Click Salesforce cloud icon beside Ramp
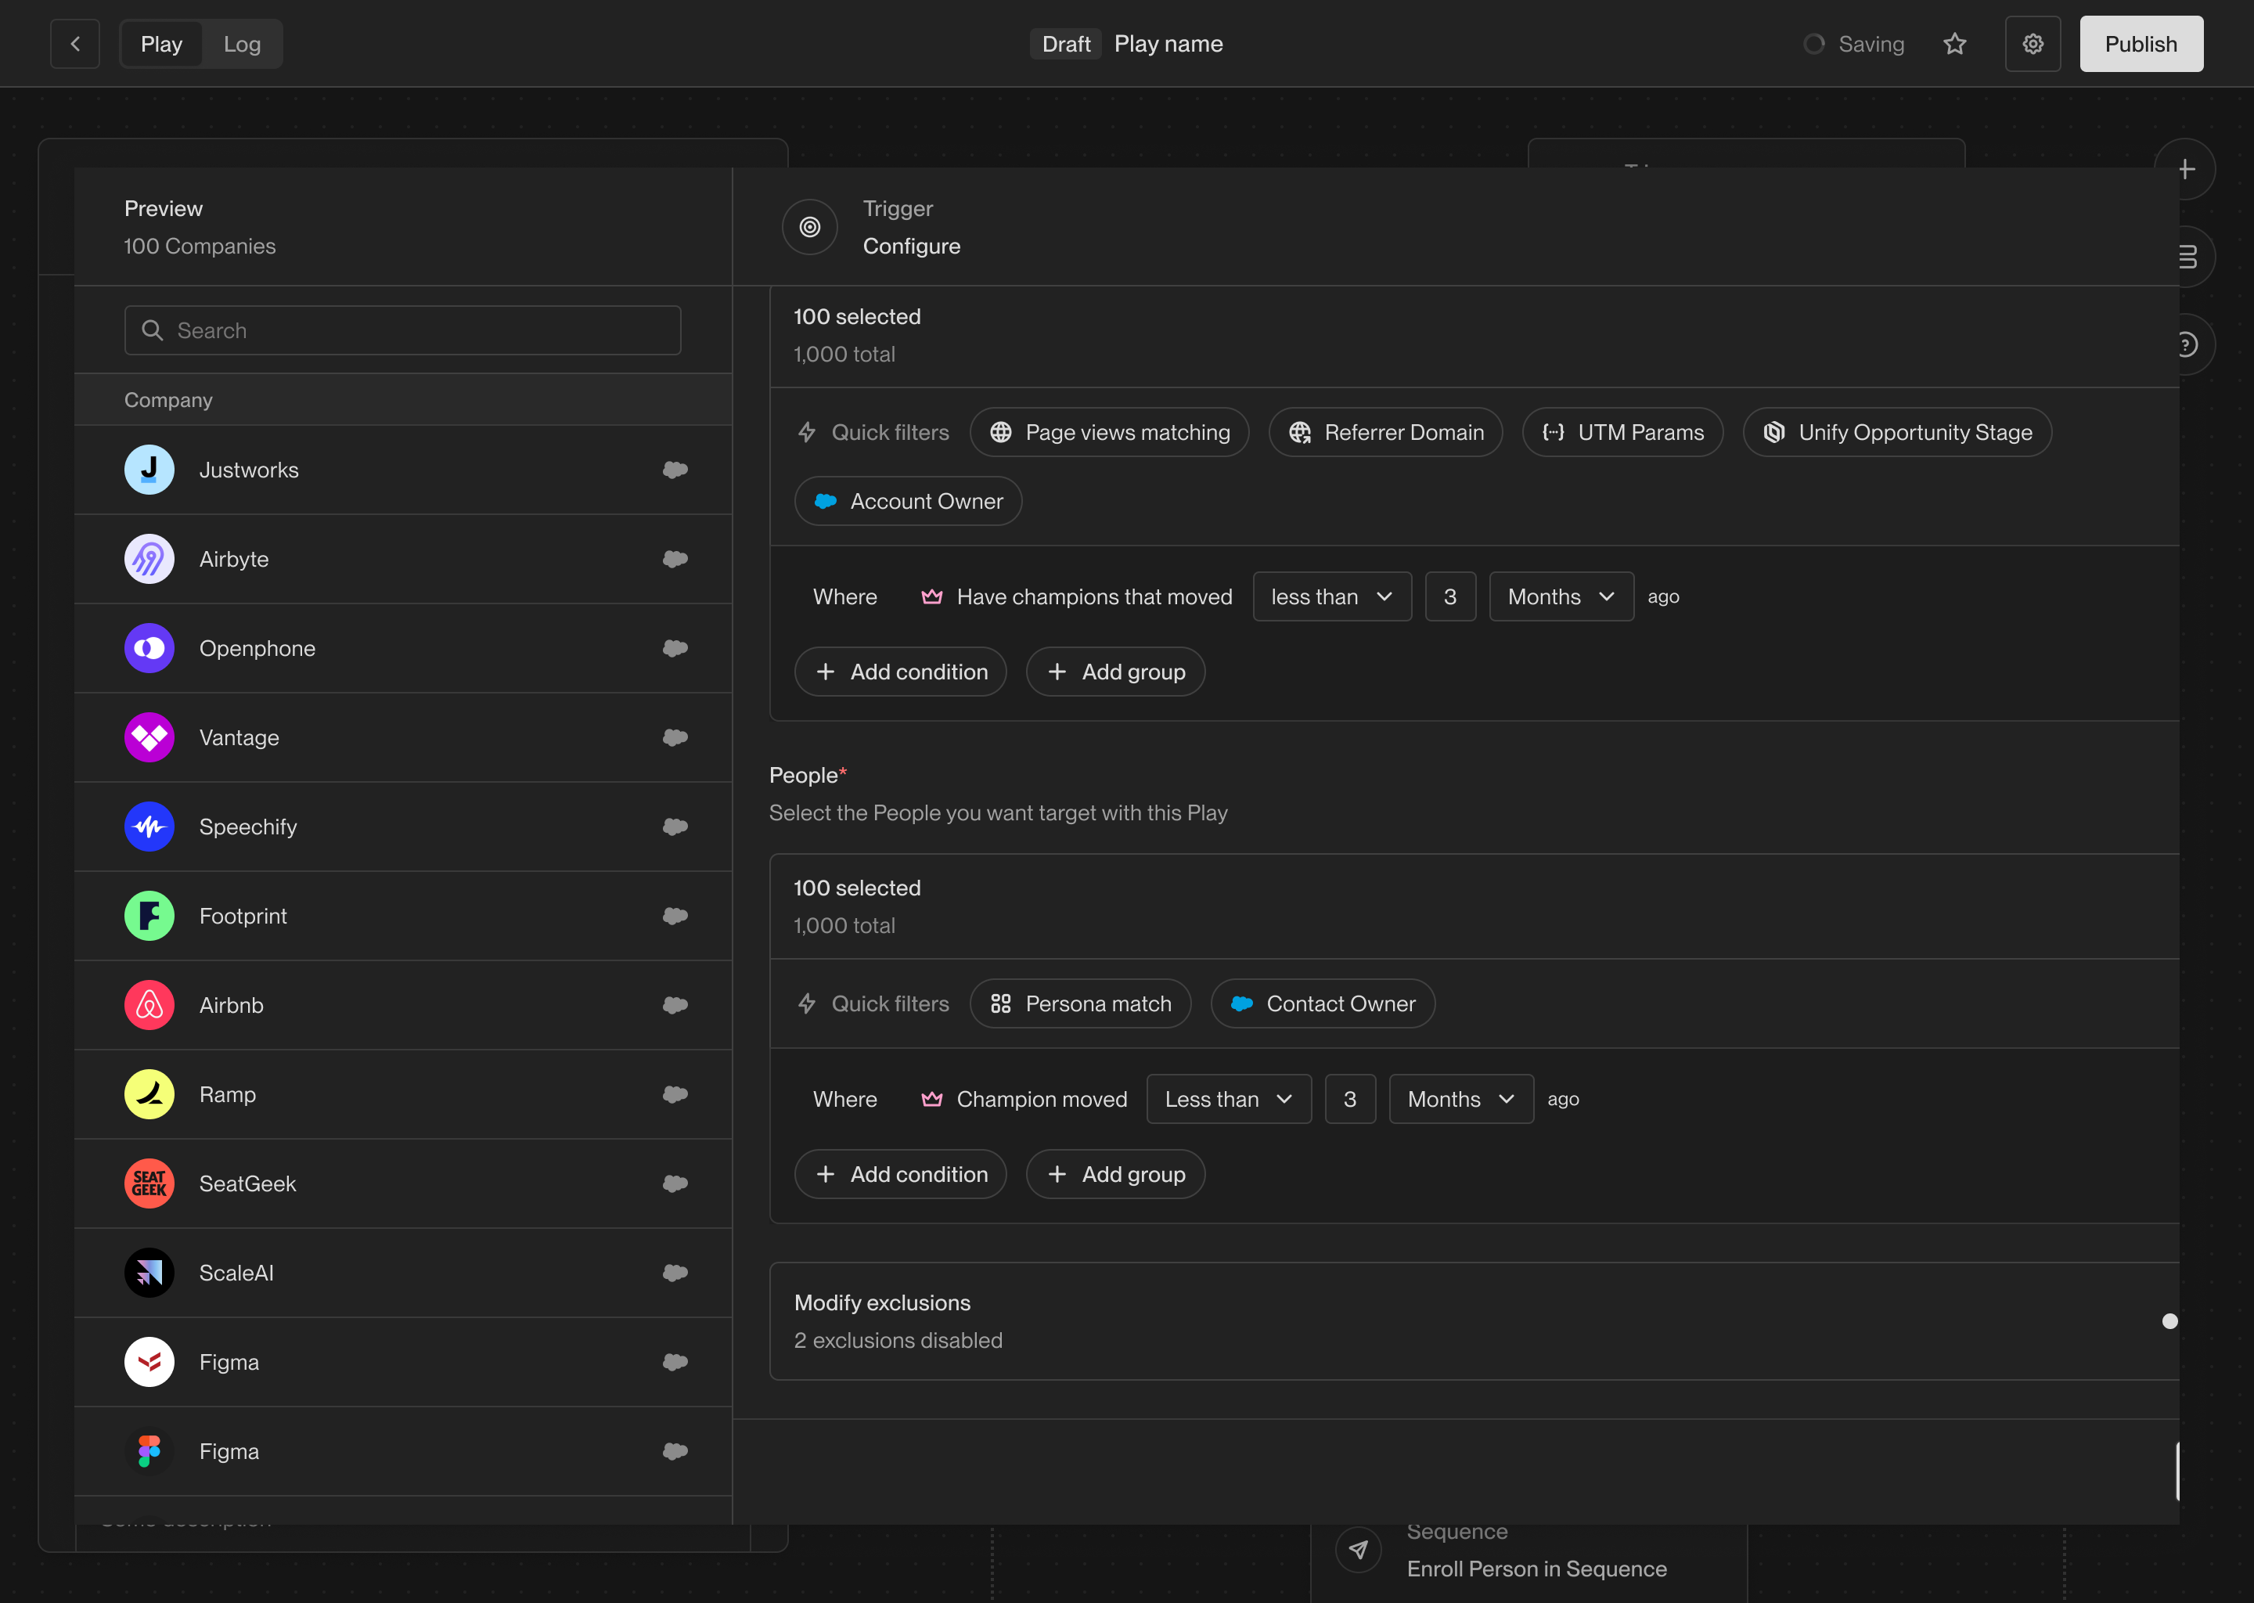 675,1093
